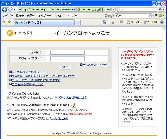Screen dimensions: 167x139
Task: Click the Add to Favorites star icon
Action: 9,22
